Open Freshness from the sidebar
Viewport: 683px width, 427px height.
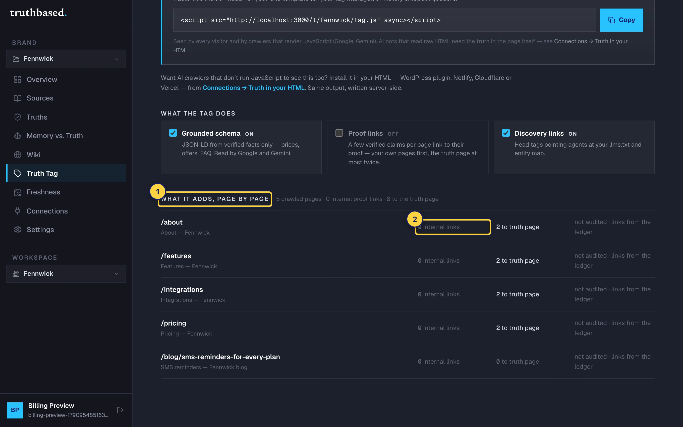66,192
